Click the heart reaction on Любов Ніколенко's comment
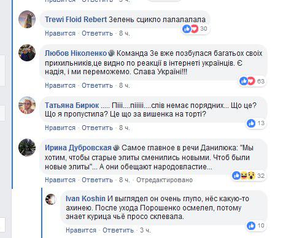The width and height of the screenshot is (283, 238). 252,81
